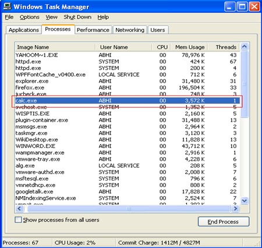Click the CPU Usage: 2% status entry

pos(75,243)
